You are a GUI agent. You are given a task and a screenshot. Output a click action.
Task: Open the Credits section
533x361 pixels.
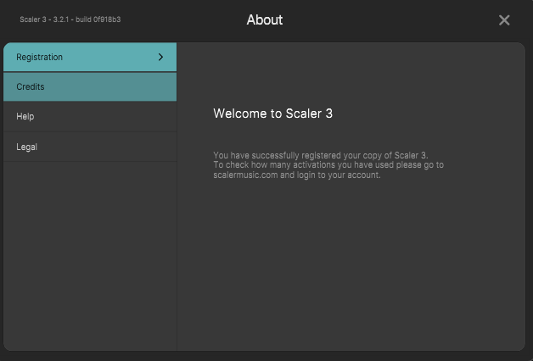point(90,86)
